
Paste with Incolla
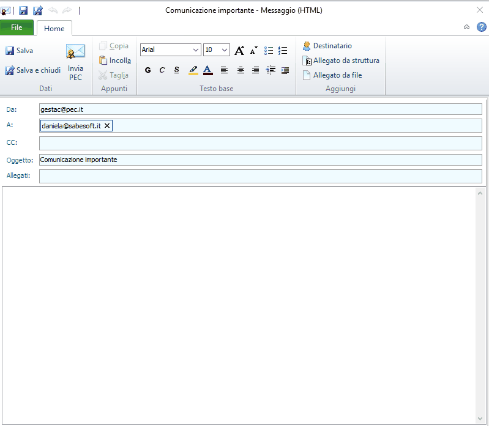pyautogui.click(x=115, y=61)
